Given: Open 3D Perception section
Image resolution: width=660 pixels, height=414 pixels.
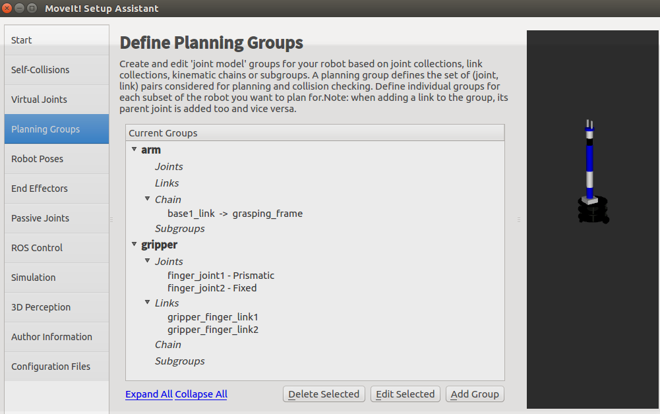Looking at the screenshot, I should click(x=57, y=307).
